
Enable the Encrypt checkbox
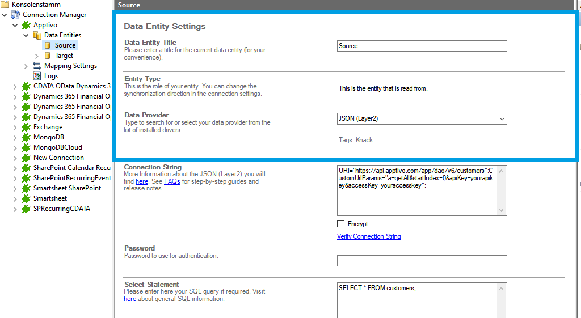click(341, 224)
